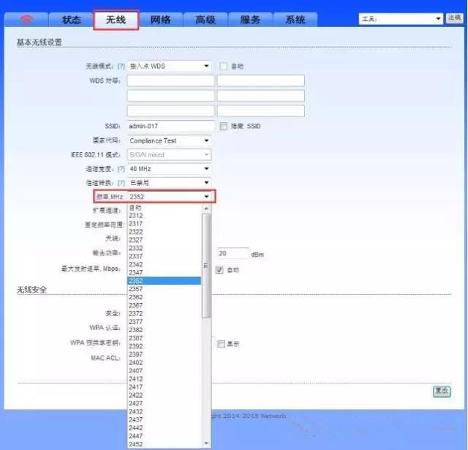Open the 已禁用 channel shifting dropdown
The width and height of the screenshot is (468, 450).
click(x=169, y=183)
